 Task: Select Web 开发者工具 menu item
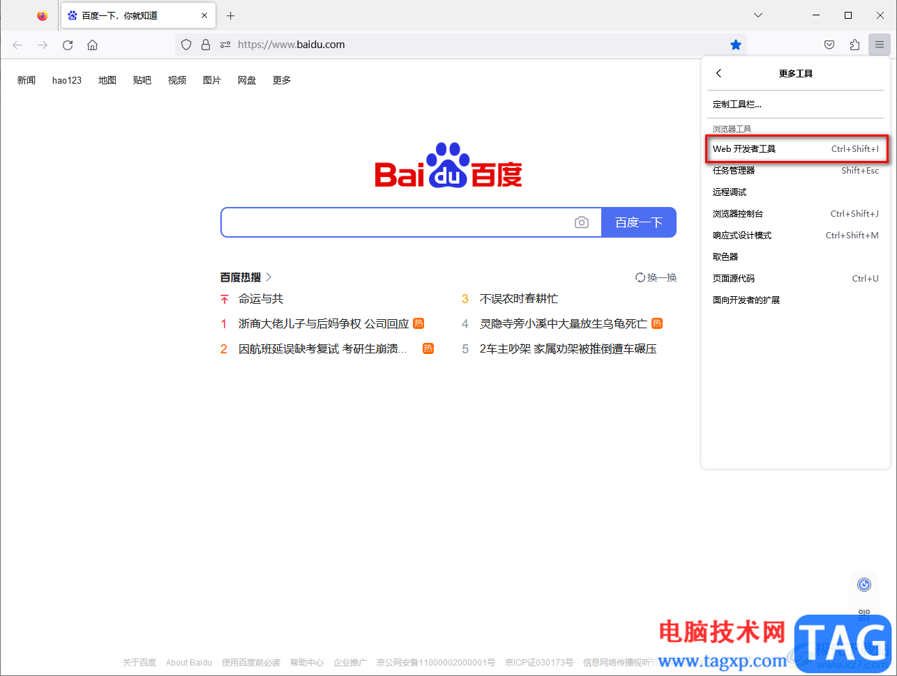pos(796,148)
